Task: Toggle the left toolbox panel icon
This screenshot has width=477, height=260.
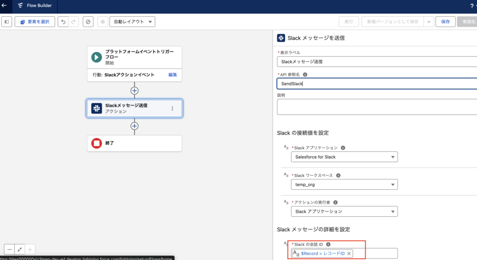Action: pos(7,22)
